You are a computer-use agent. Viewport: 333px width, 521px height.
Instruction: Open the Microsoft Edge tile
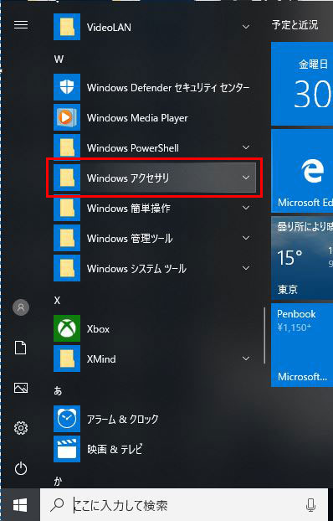point(302,171)
